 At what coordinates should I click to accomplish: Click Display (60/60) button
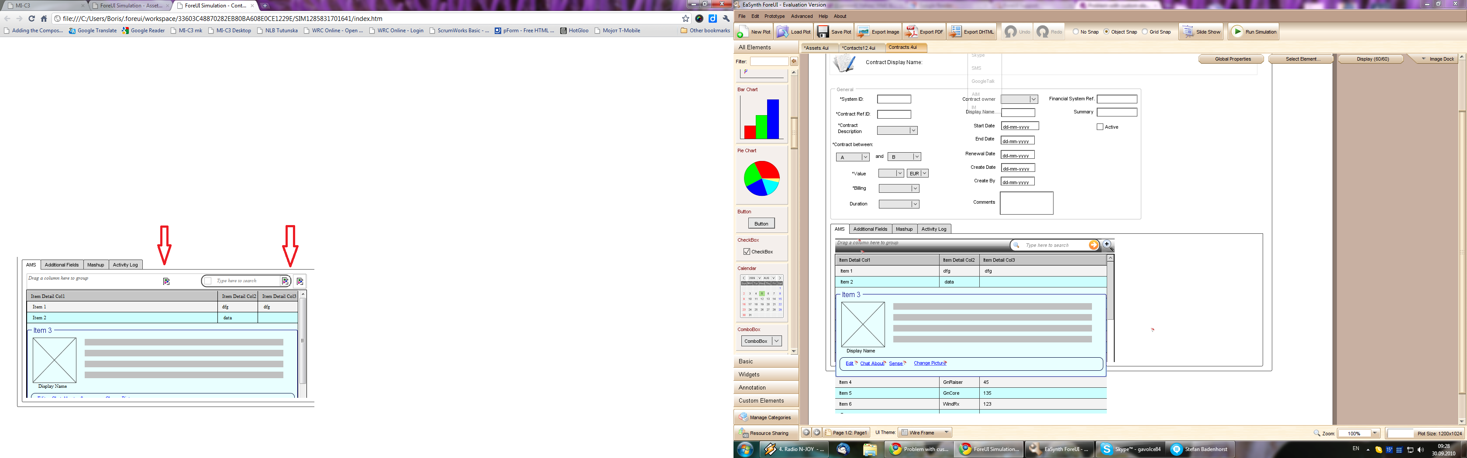(x=1372, y=59)
